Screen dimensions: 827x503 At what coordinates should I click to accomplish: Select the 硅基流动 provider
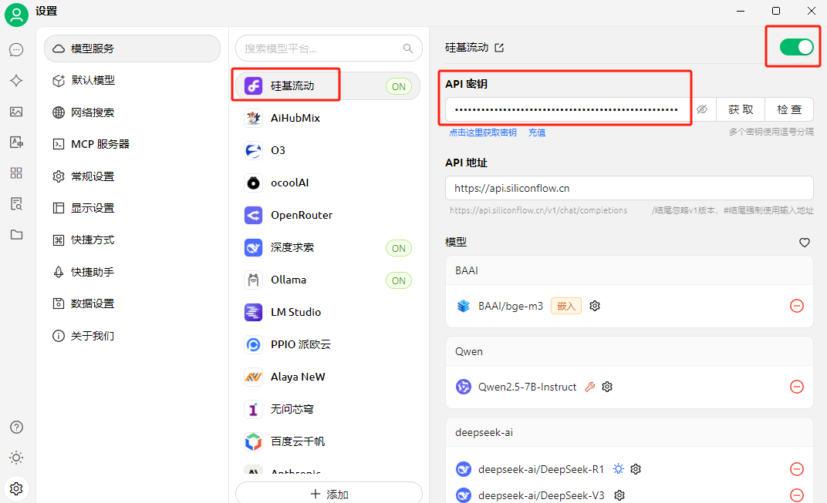(x=328, y=86)
